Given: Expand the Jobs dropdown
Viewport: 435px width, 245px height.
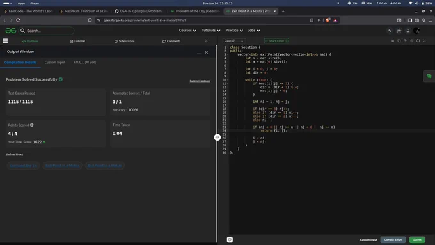Looking at the screenshot, I should click(x=254, y=31).
